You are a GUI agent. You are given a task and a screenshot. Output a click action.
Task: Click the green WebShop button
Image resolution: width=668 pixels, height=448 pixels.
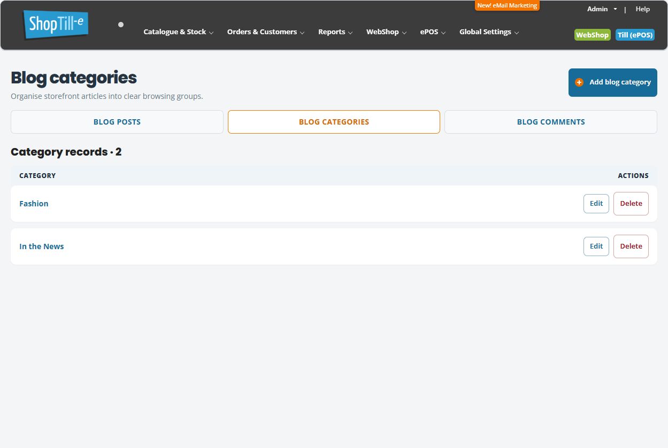(593, 35)
